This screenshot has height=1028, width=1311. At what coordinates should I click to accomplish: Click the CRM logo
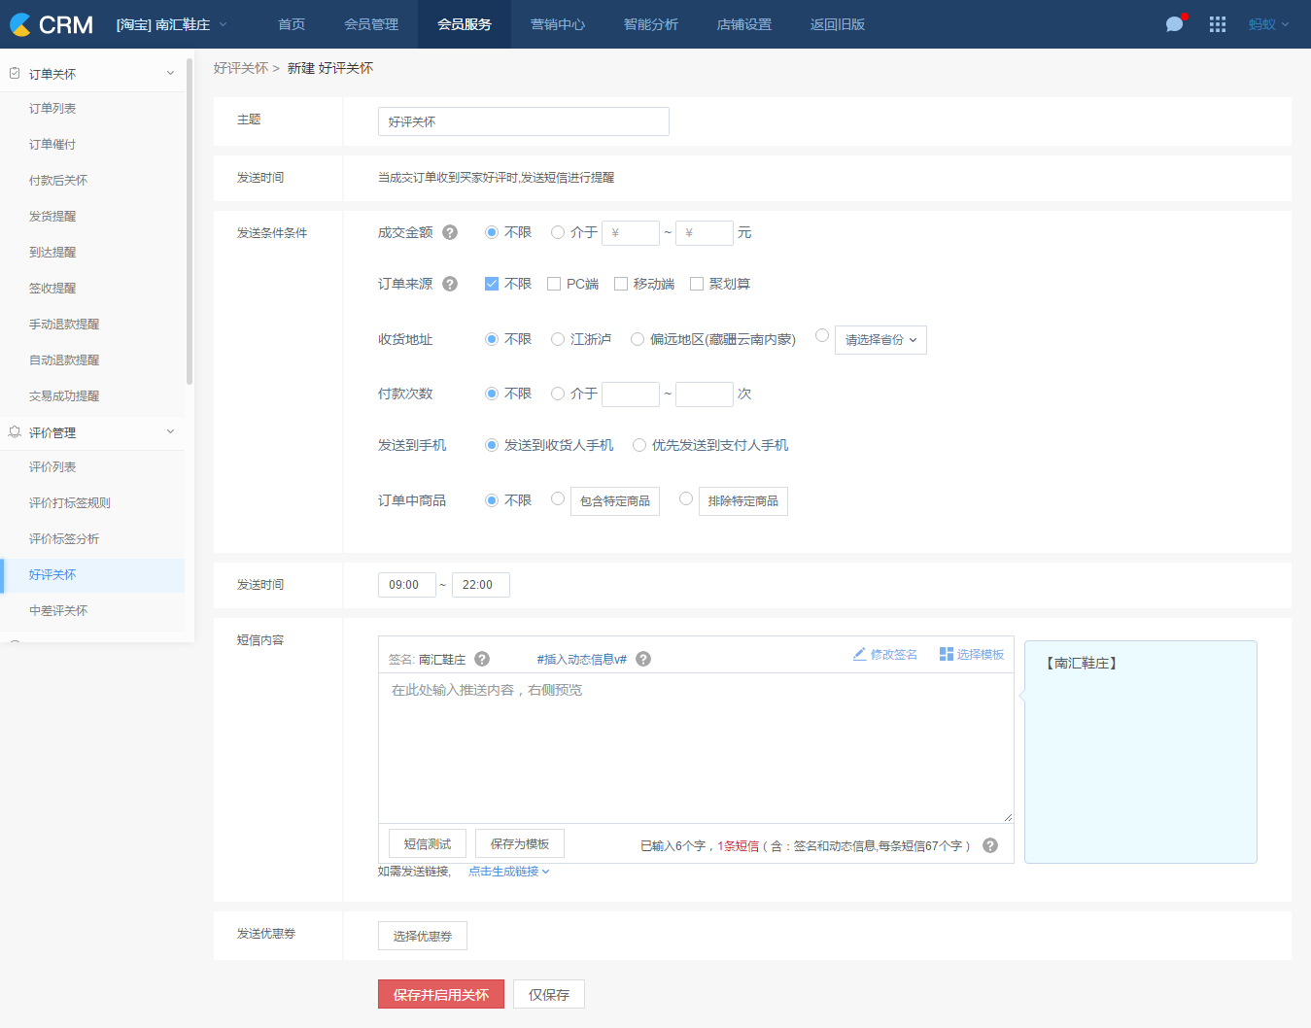click(52, 24)
